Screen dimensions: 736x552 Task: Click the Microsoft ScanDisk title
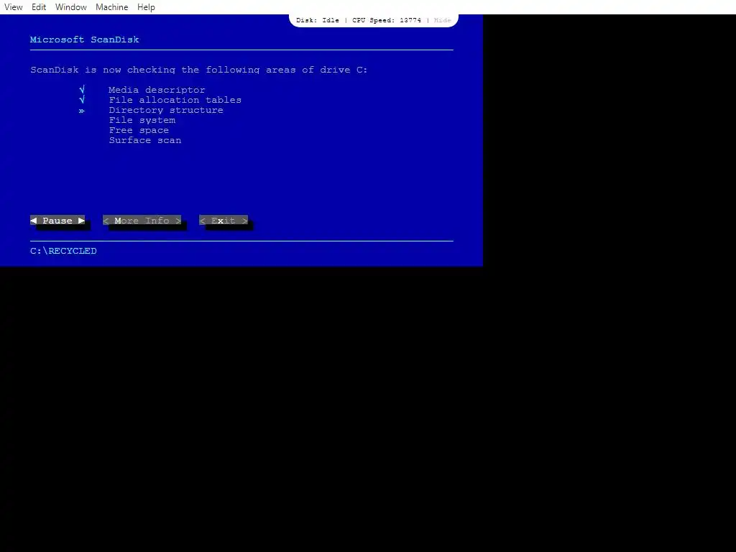click(85, 40)
